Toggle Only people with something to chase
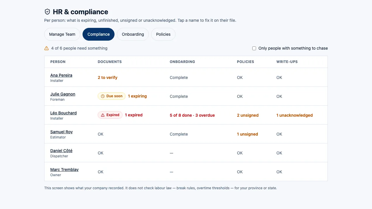Image resolution: width=372 pixels, height=209 pixels. pos(254,48)
